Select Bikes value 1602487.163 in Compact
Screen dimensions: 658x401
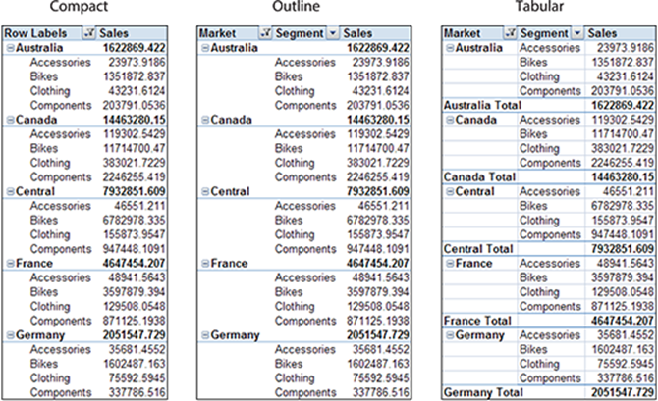[x=135, y=364]
